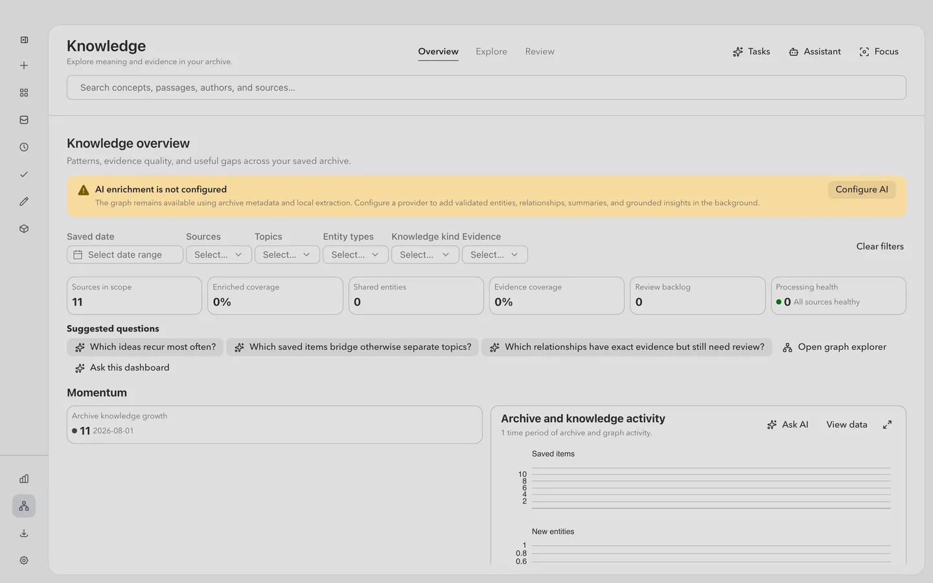Open the inbox icon in sidebar
933x583 pixels.
tap(24, 120)
